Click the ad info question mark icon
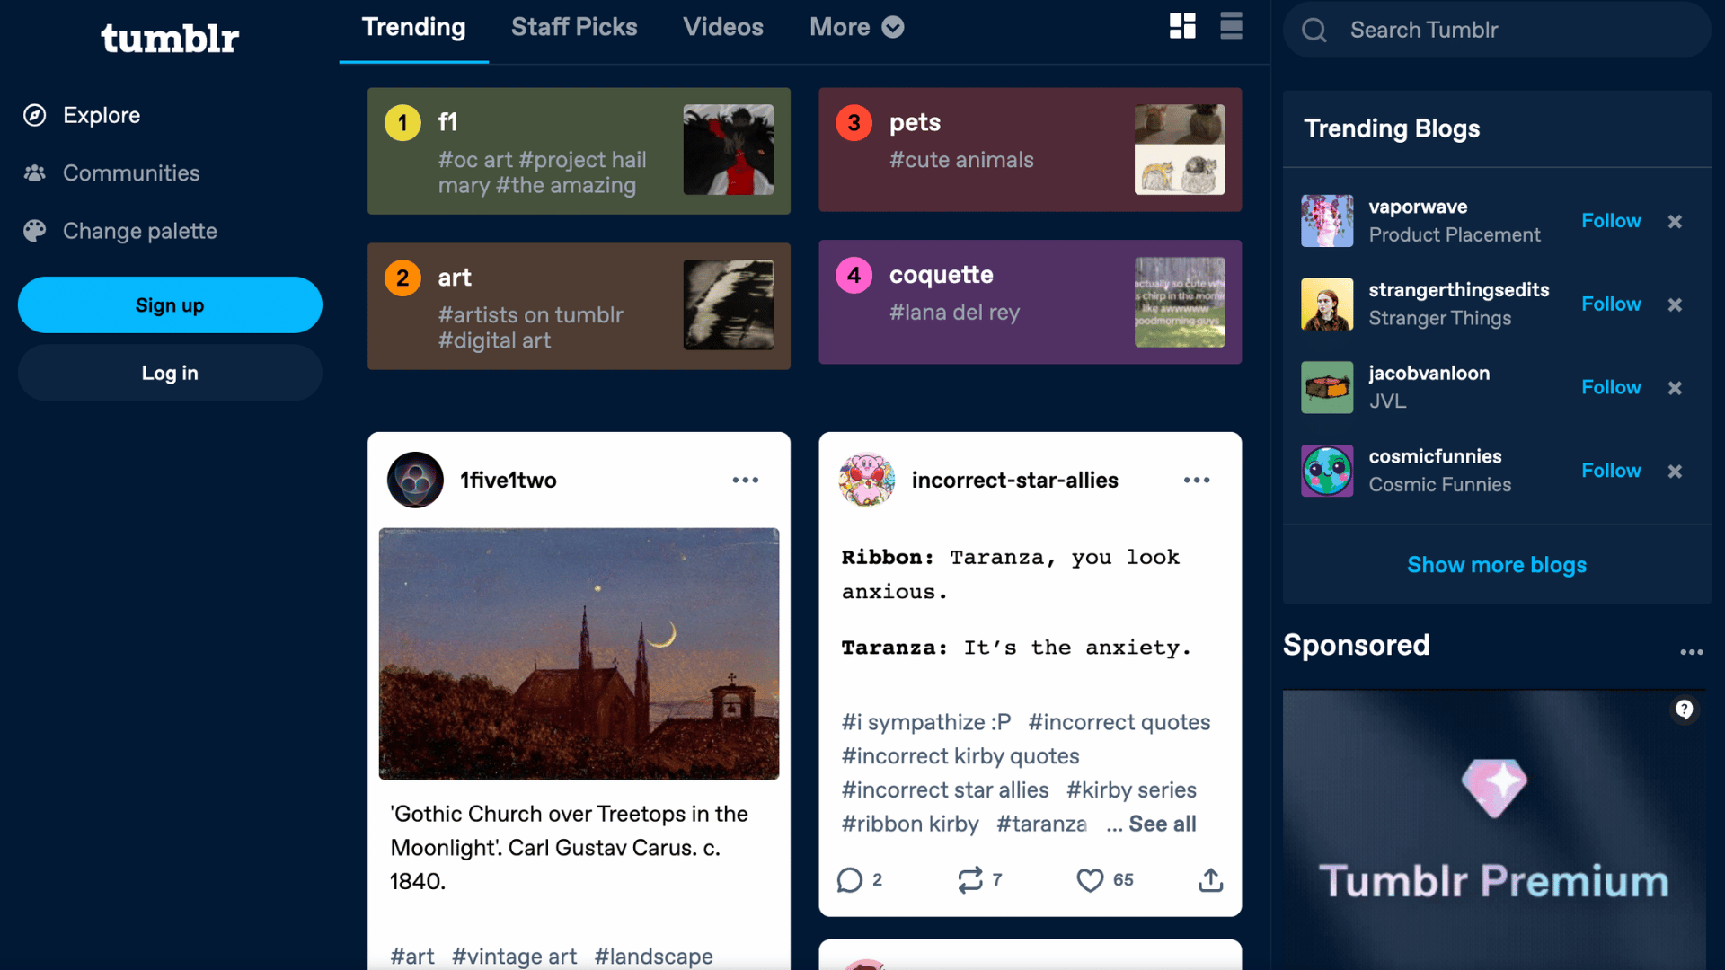 tap(1685, 710)
